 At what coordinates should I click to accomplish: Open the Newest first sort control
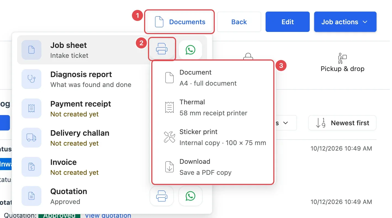click(x=342, y=123)
